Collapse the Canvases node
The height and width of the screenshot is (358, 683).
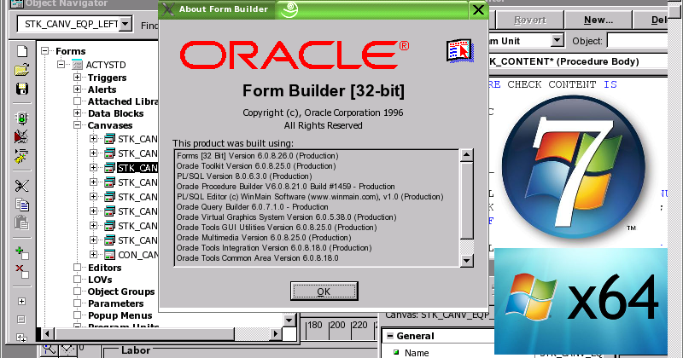click(77, 124)
